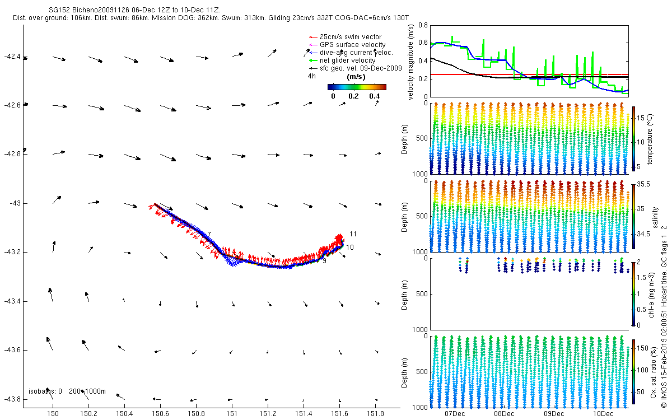The width and height of the screenshot is (672, 420).
Task: Click the temperature colorbar
Action: coord(634,139)
